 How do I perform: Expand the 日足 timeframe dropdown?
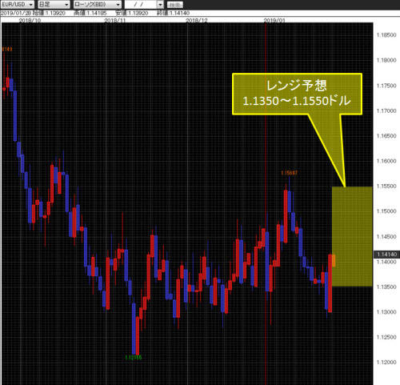pyautogui.click(x=54, y=4)
